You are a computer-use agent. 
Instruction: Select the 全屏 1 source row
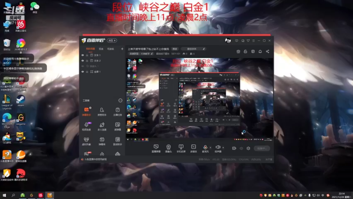pyautogui.click(x=102, y=72)
